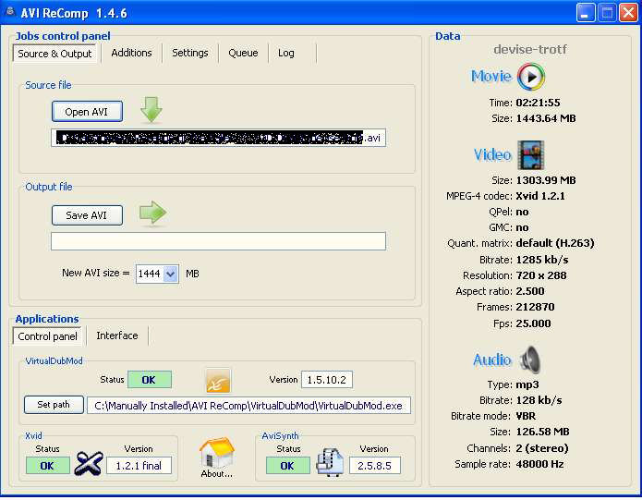Click the Movie heading text
642x500 pixels.
(x=491, y=76)
